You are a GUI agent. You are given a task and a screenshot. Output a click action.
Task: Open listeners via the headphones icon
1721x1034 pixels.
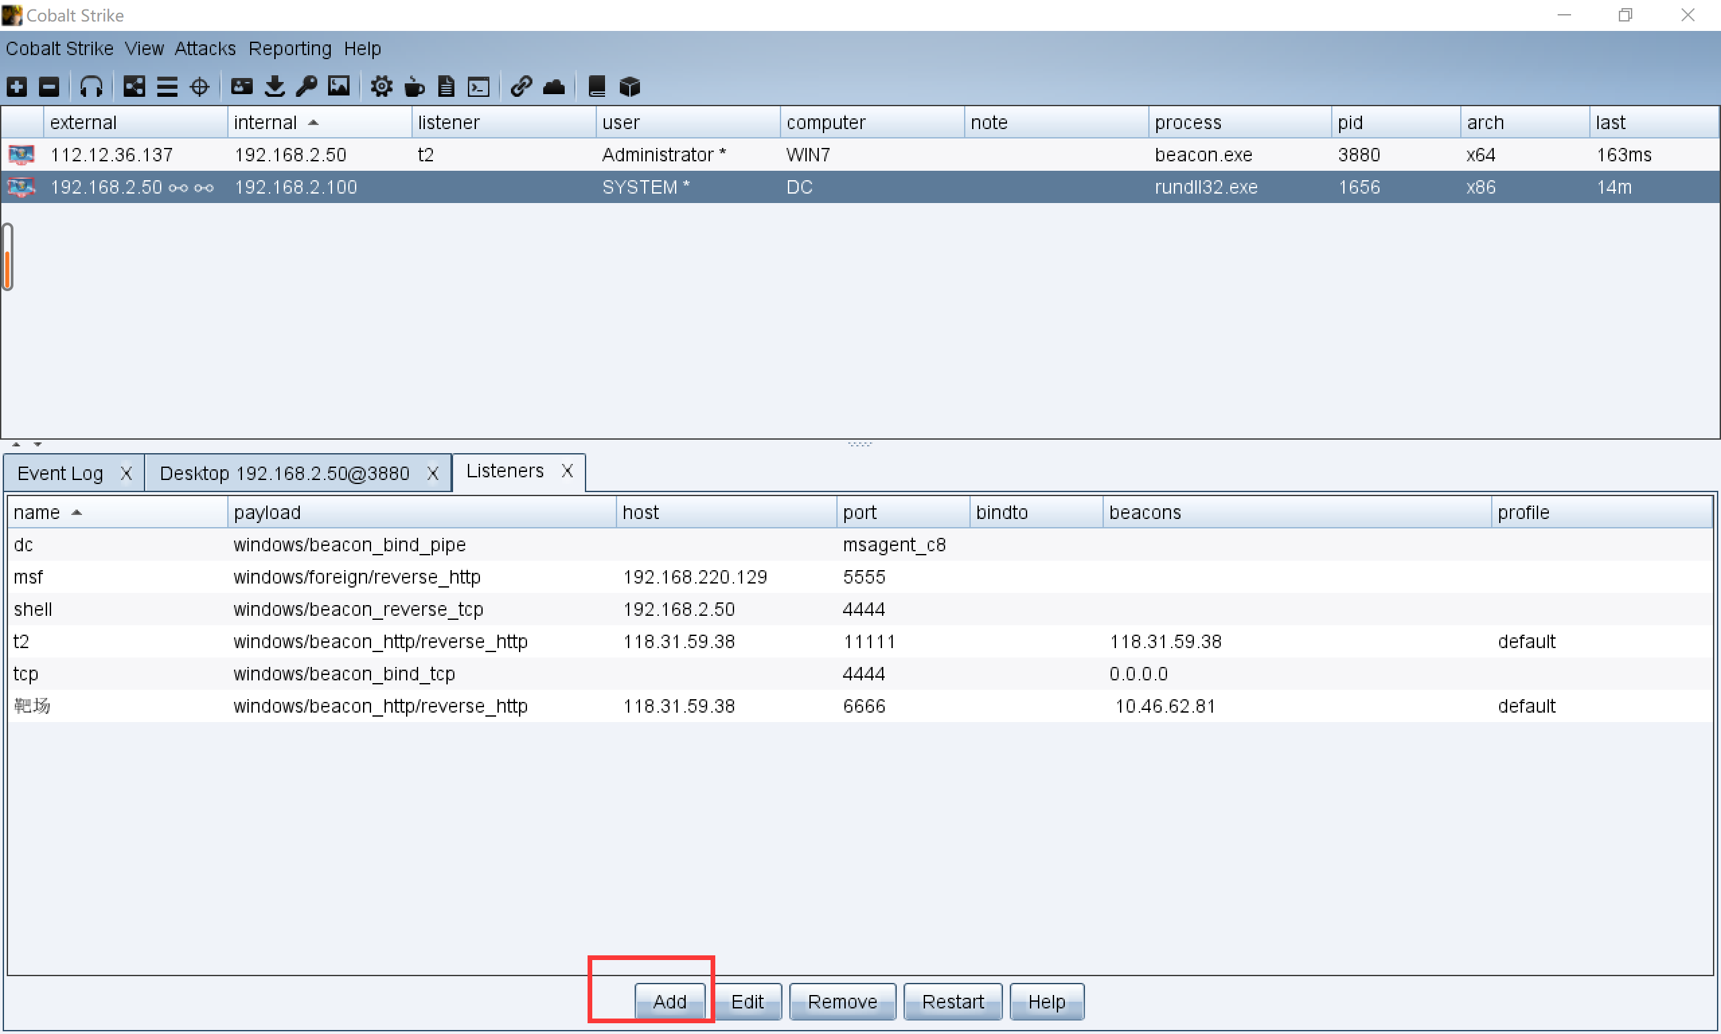(x=91, y=87)
